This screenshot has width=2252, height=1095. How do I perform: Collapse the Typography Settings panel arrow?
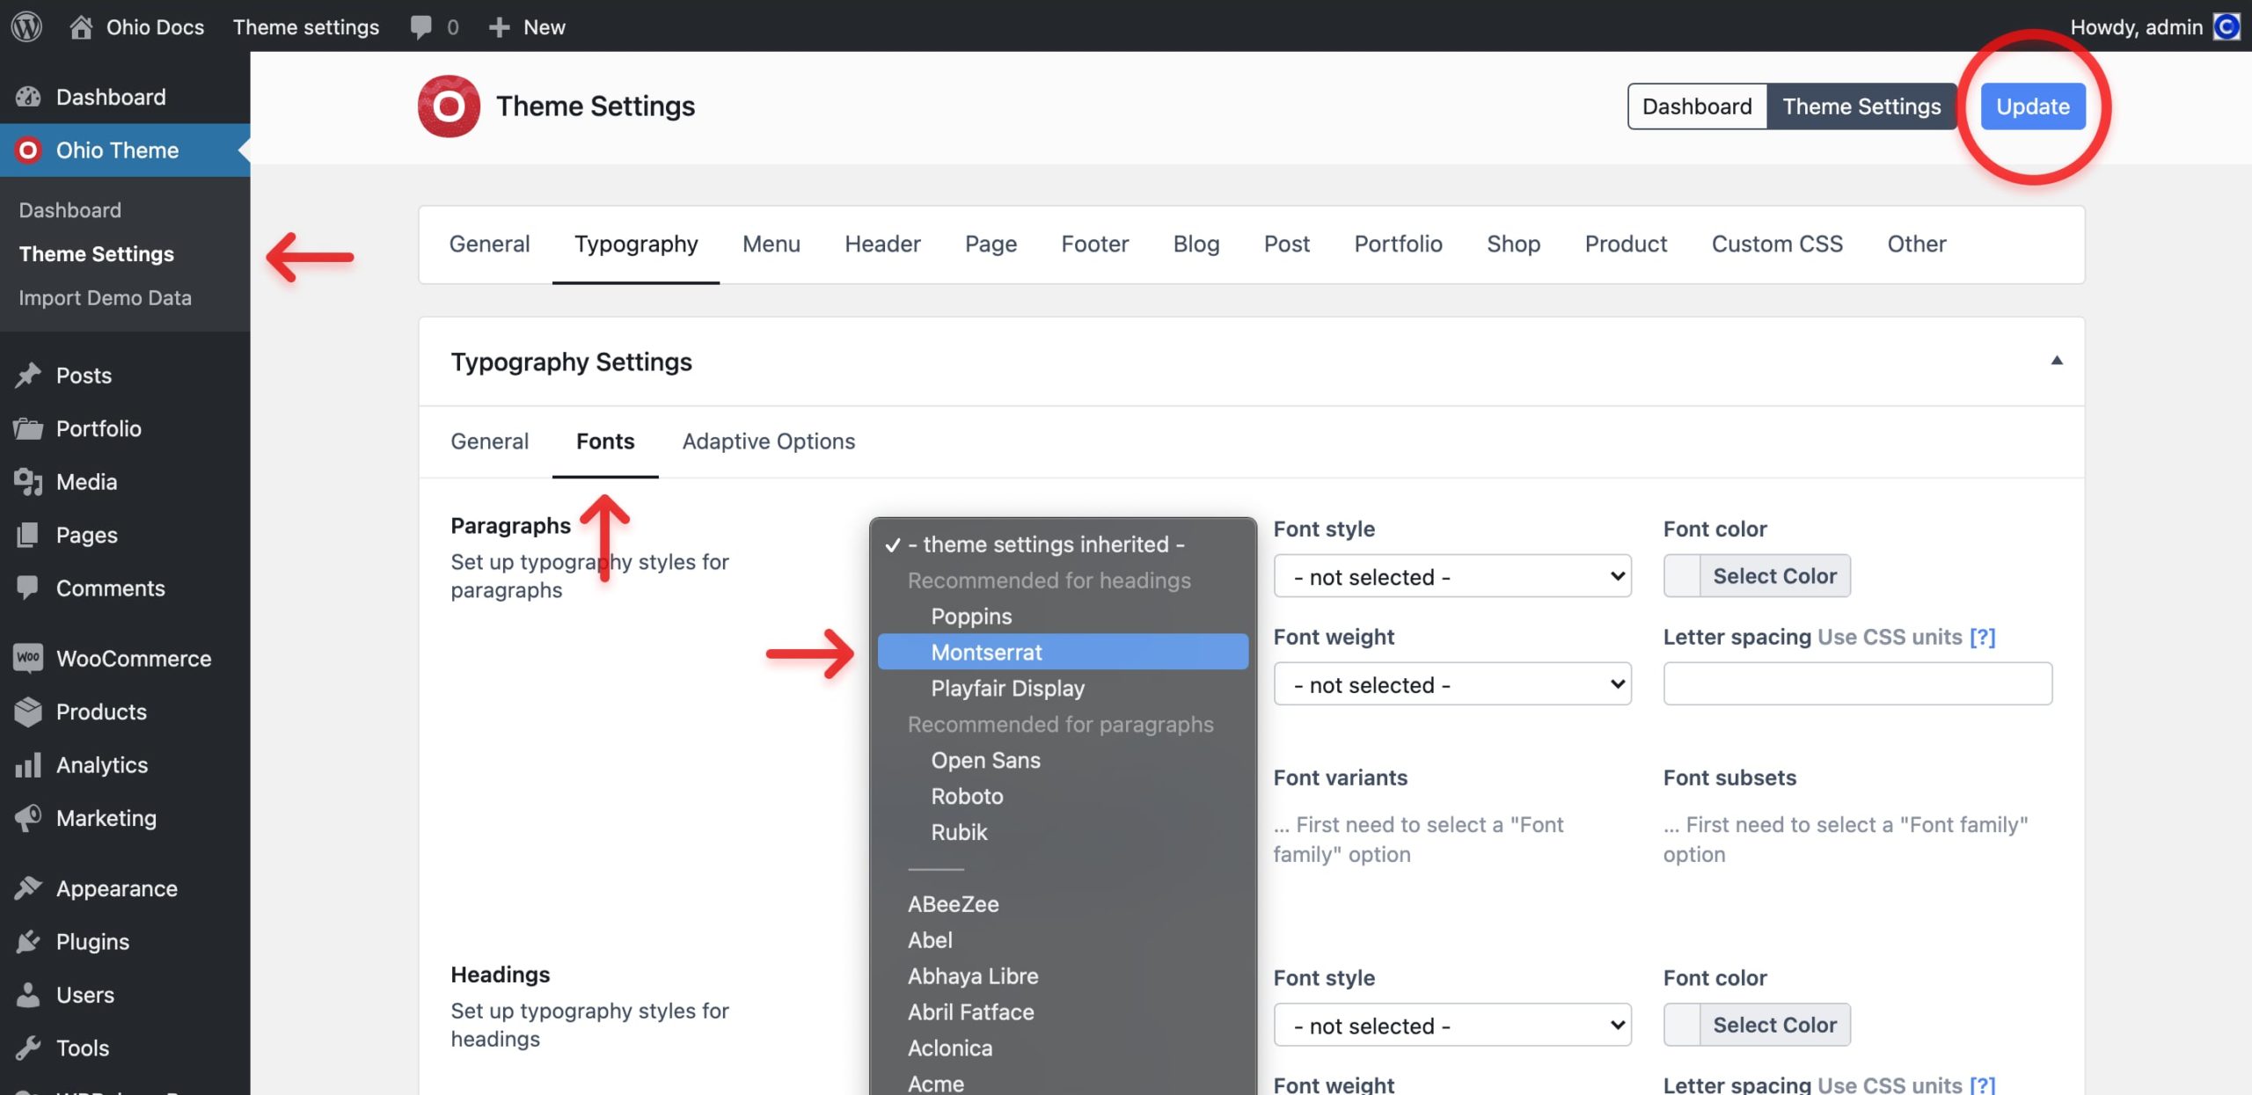click(2057, 361)
